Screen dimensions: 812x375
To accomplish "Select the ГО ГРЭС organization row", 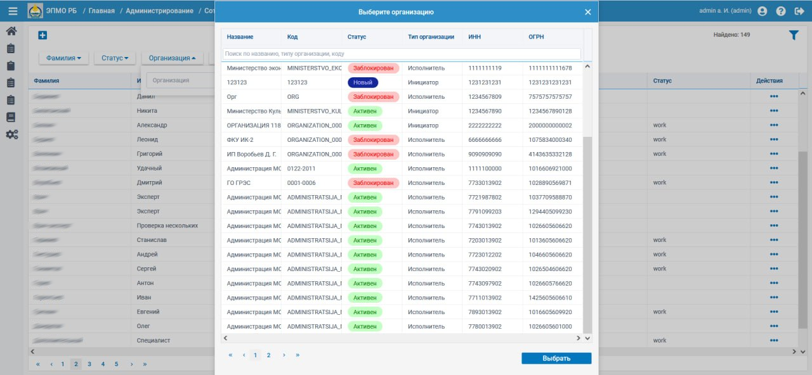I will point(402,183).
